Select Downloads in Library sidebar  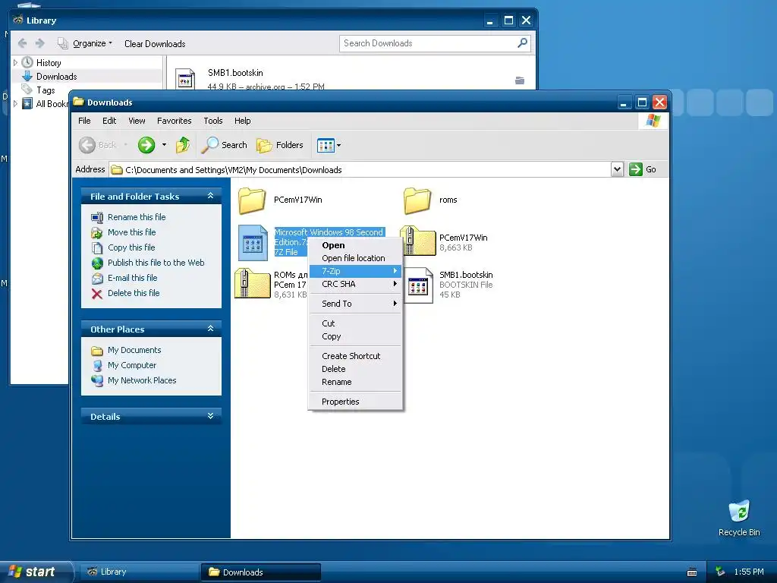point(56,77)
